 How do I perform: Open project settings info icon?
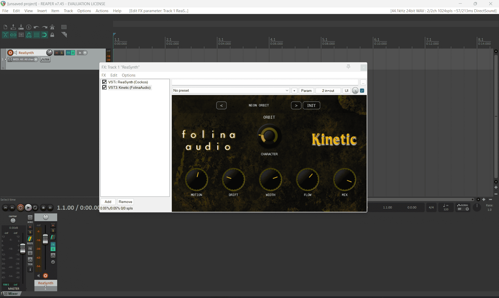[29, 27]
